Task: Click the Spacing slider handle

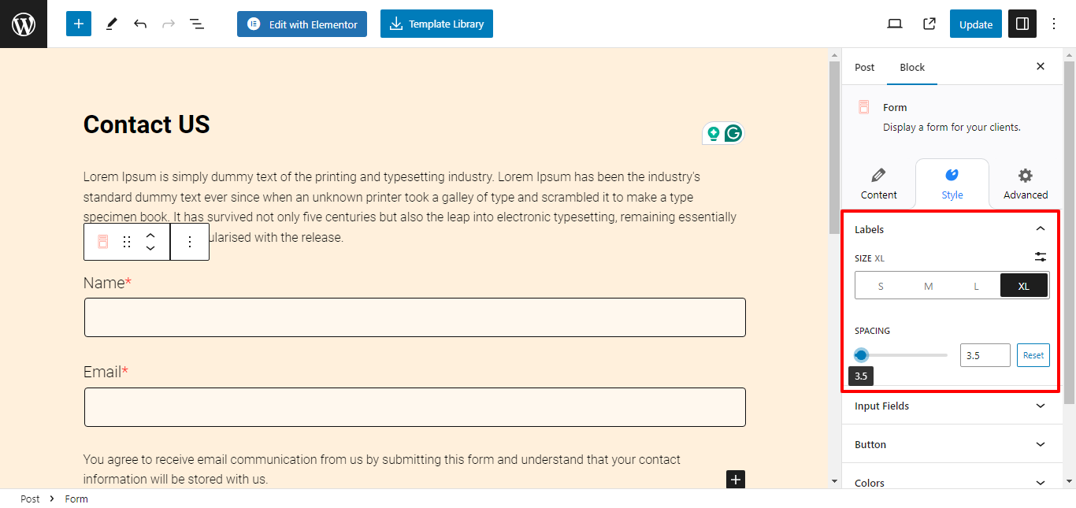Action: coord(861,355)
